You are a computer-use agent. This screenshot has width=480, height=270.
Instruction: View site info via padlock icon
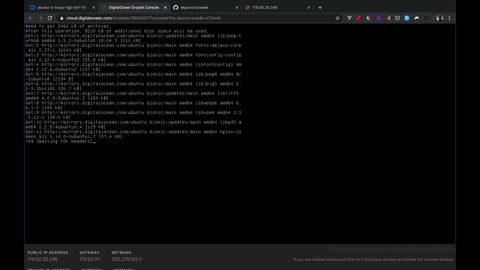coord(62,18)
